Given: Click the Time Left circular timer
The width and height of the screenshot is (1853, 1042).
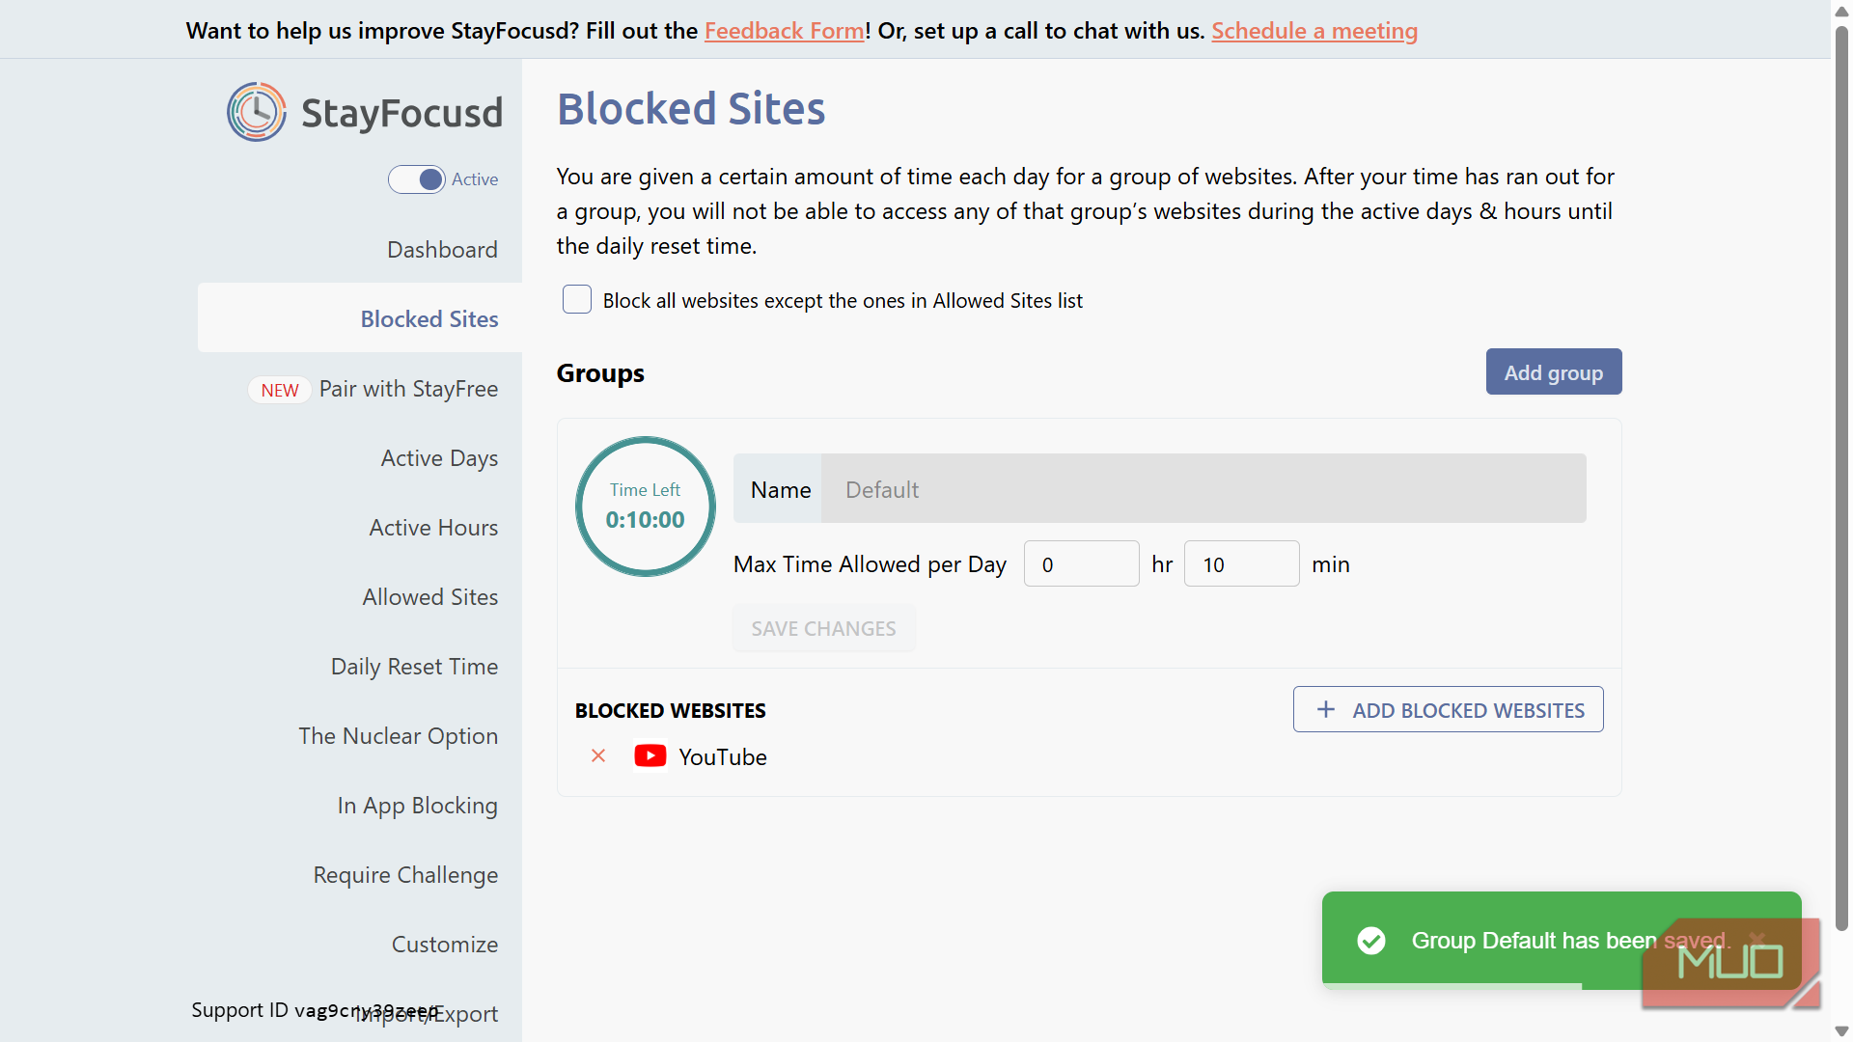Looking at the screenshot, I should [x=645, y=507].
